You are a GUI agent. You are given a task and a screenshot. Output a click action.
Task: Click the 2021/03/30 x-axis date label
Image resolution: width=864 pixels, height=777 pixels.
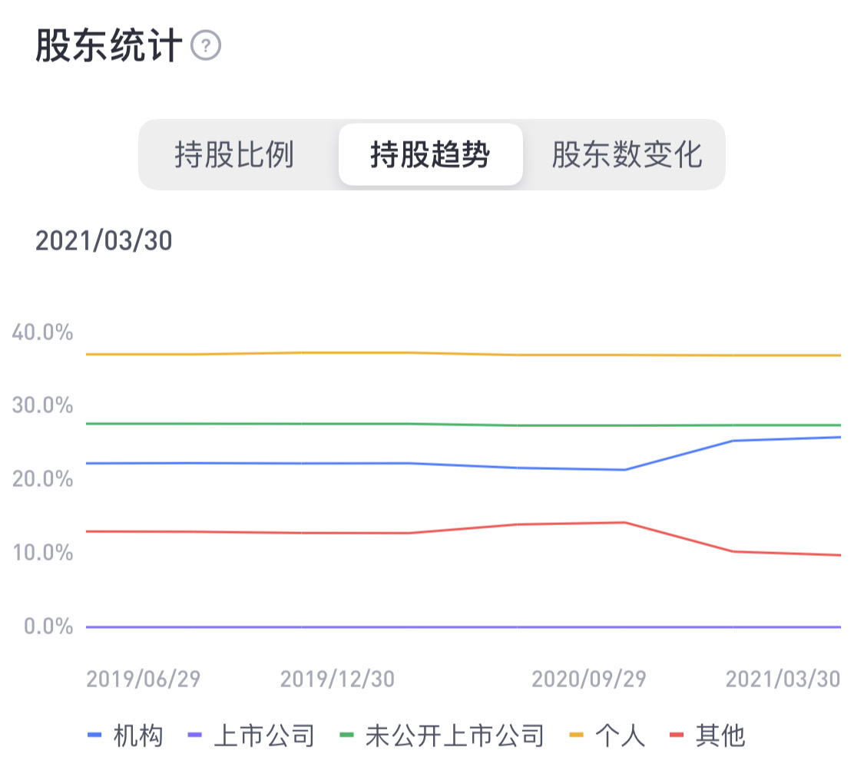(x=783, y=679)
